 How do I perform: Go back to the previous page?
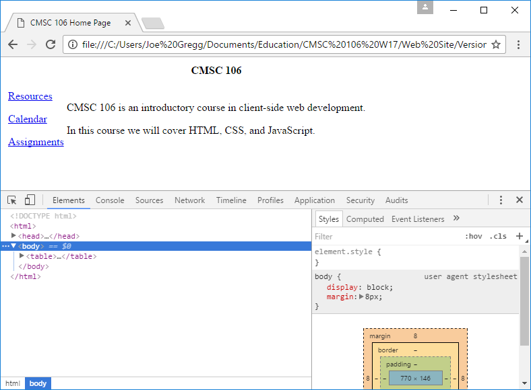(x=13, y=44)
